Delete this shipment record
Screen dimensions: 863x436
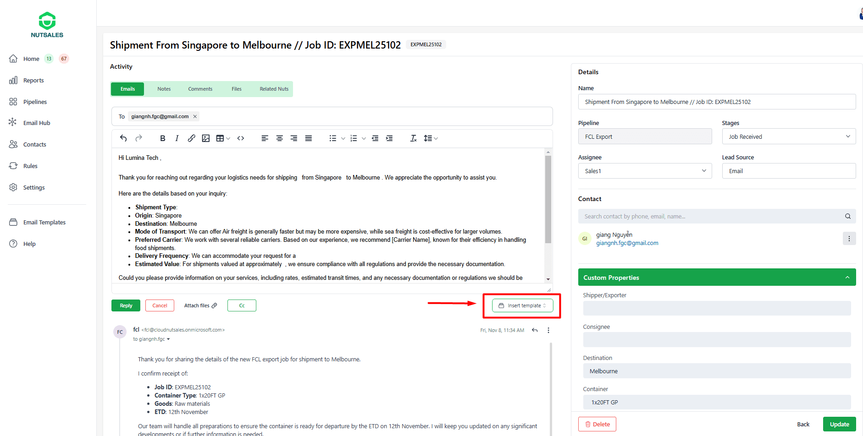click(x=597, y=424)
